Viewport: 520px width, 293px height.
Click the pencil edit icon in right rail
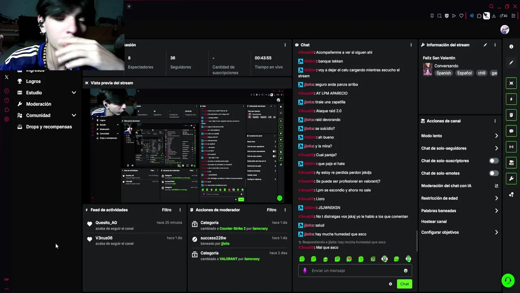click(x=511, y=63)
